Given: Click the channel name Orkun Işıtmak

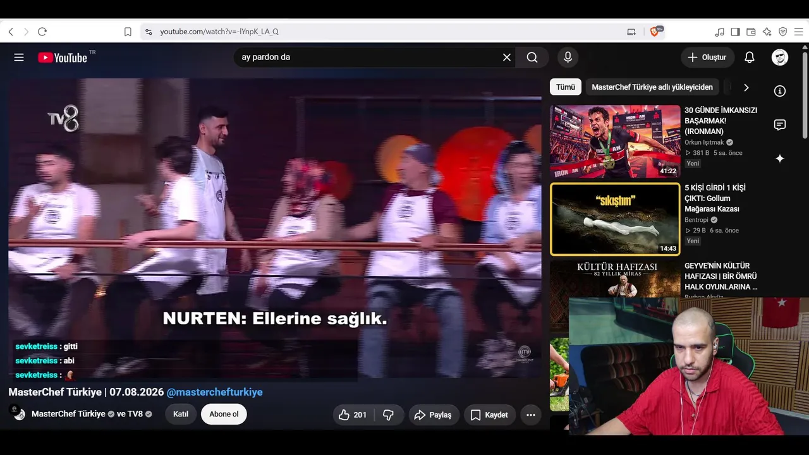Looking at the screenshot, I should click(x=705, y=143).
